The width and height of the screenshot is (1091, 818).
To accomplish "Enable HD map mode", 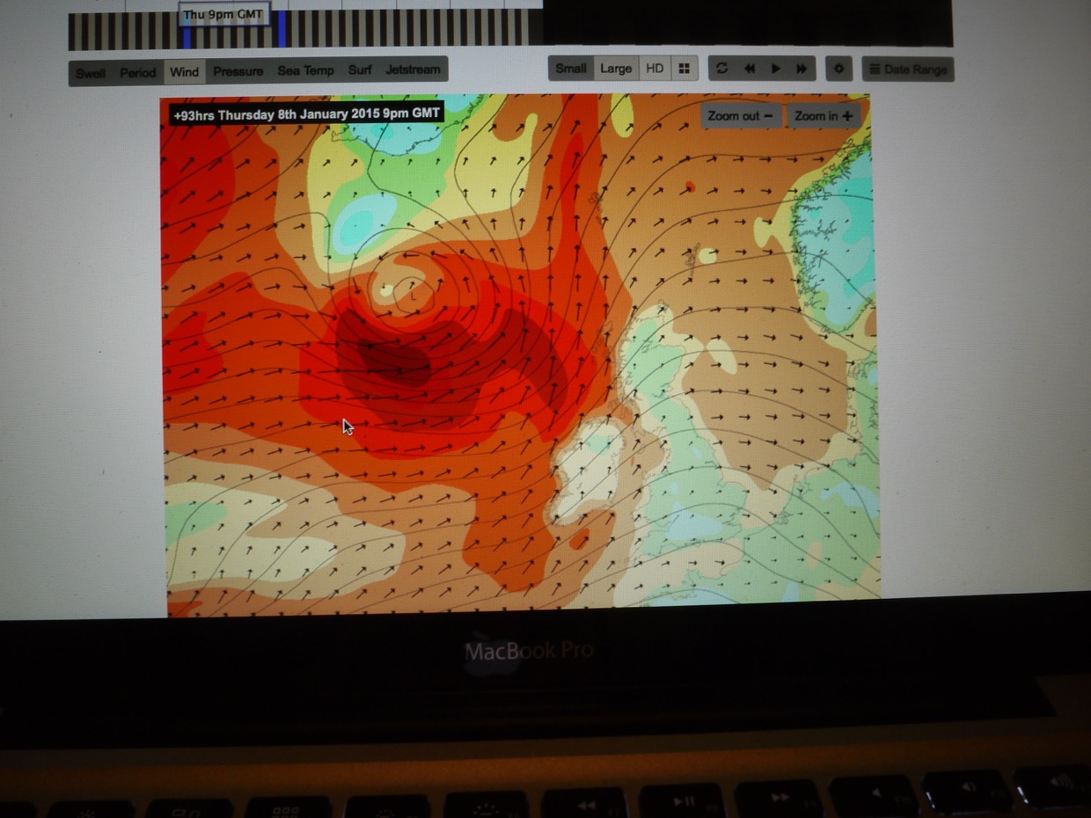I will coord(655,69).
